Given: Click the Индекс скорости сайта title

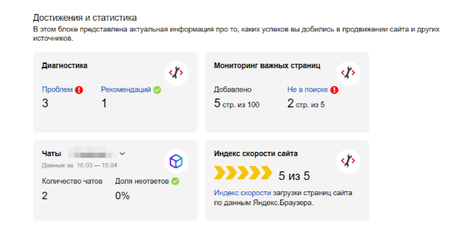Looking at the screenshot, I should (256, 153).
